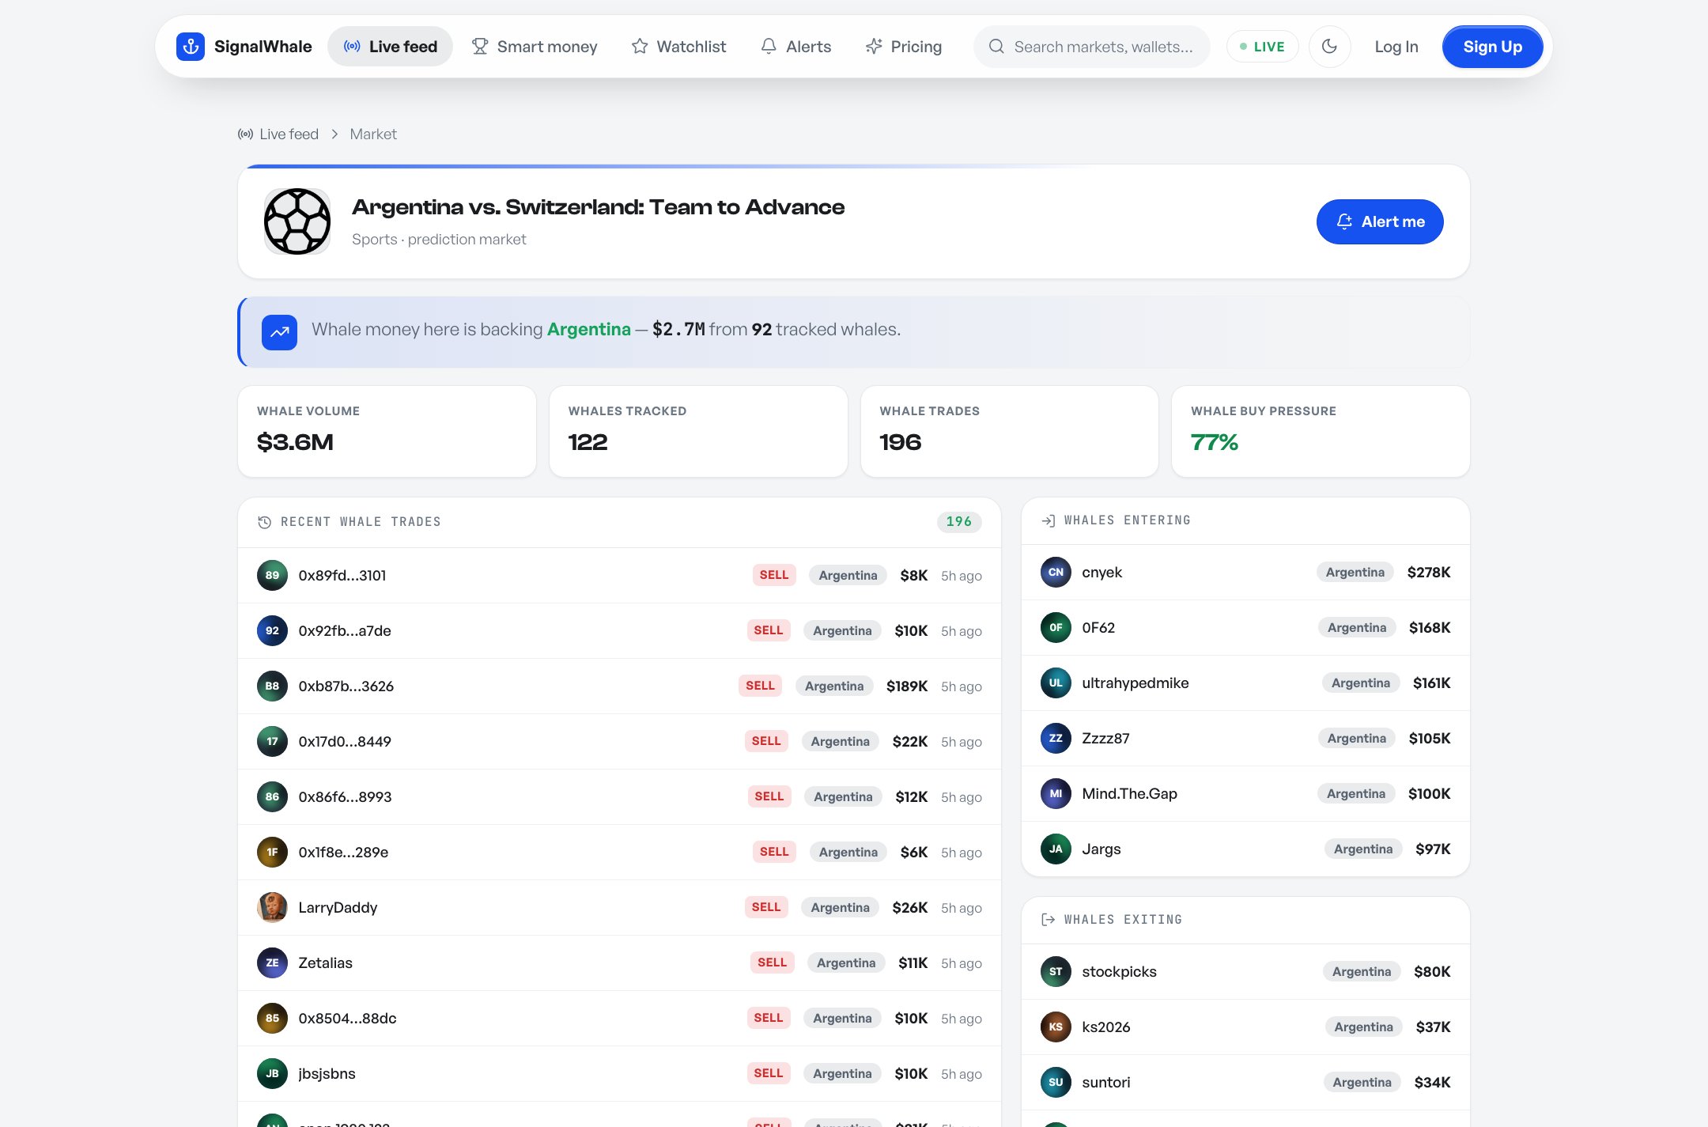The width and height of the screenshot is (1708, 1127).
Task: Click the Whale Trades 196 card
Action: click(x=1010, y=431)
